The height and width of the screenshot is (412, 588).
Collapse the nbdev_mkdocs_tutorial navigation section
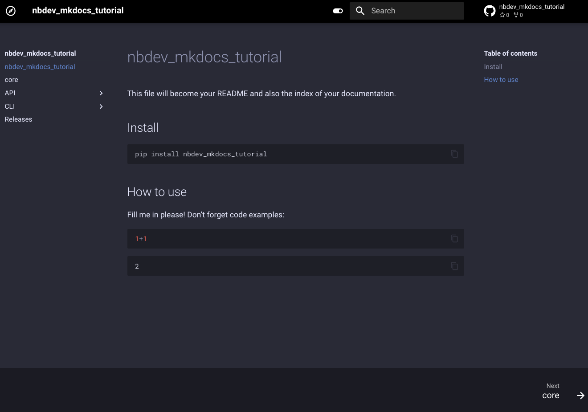pos(40,53)
